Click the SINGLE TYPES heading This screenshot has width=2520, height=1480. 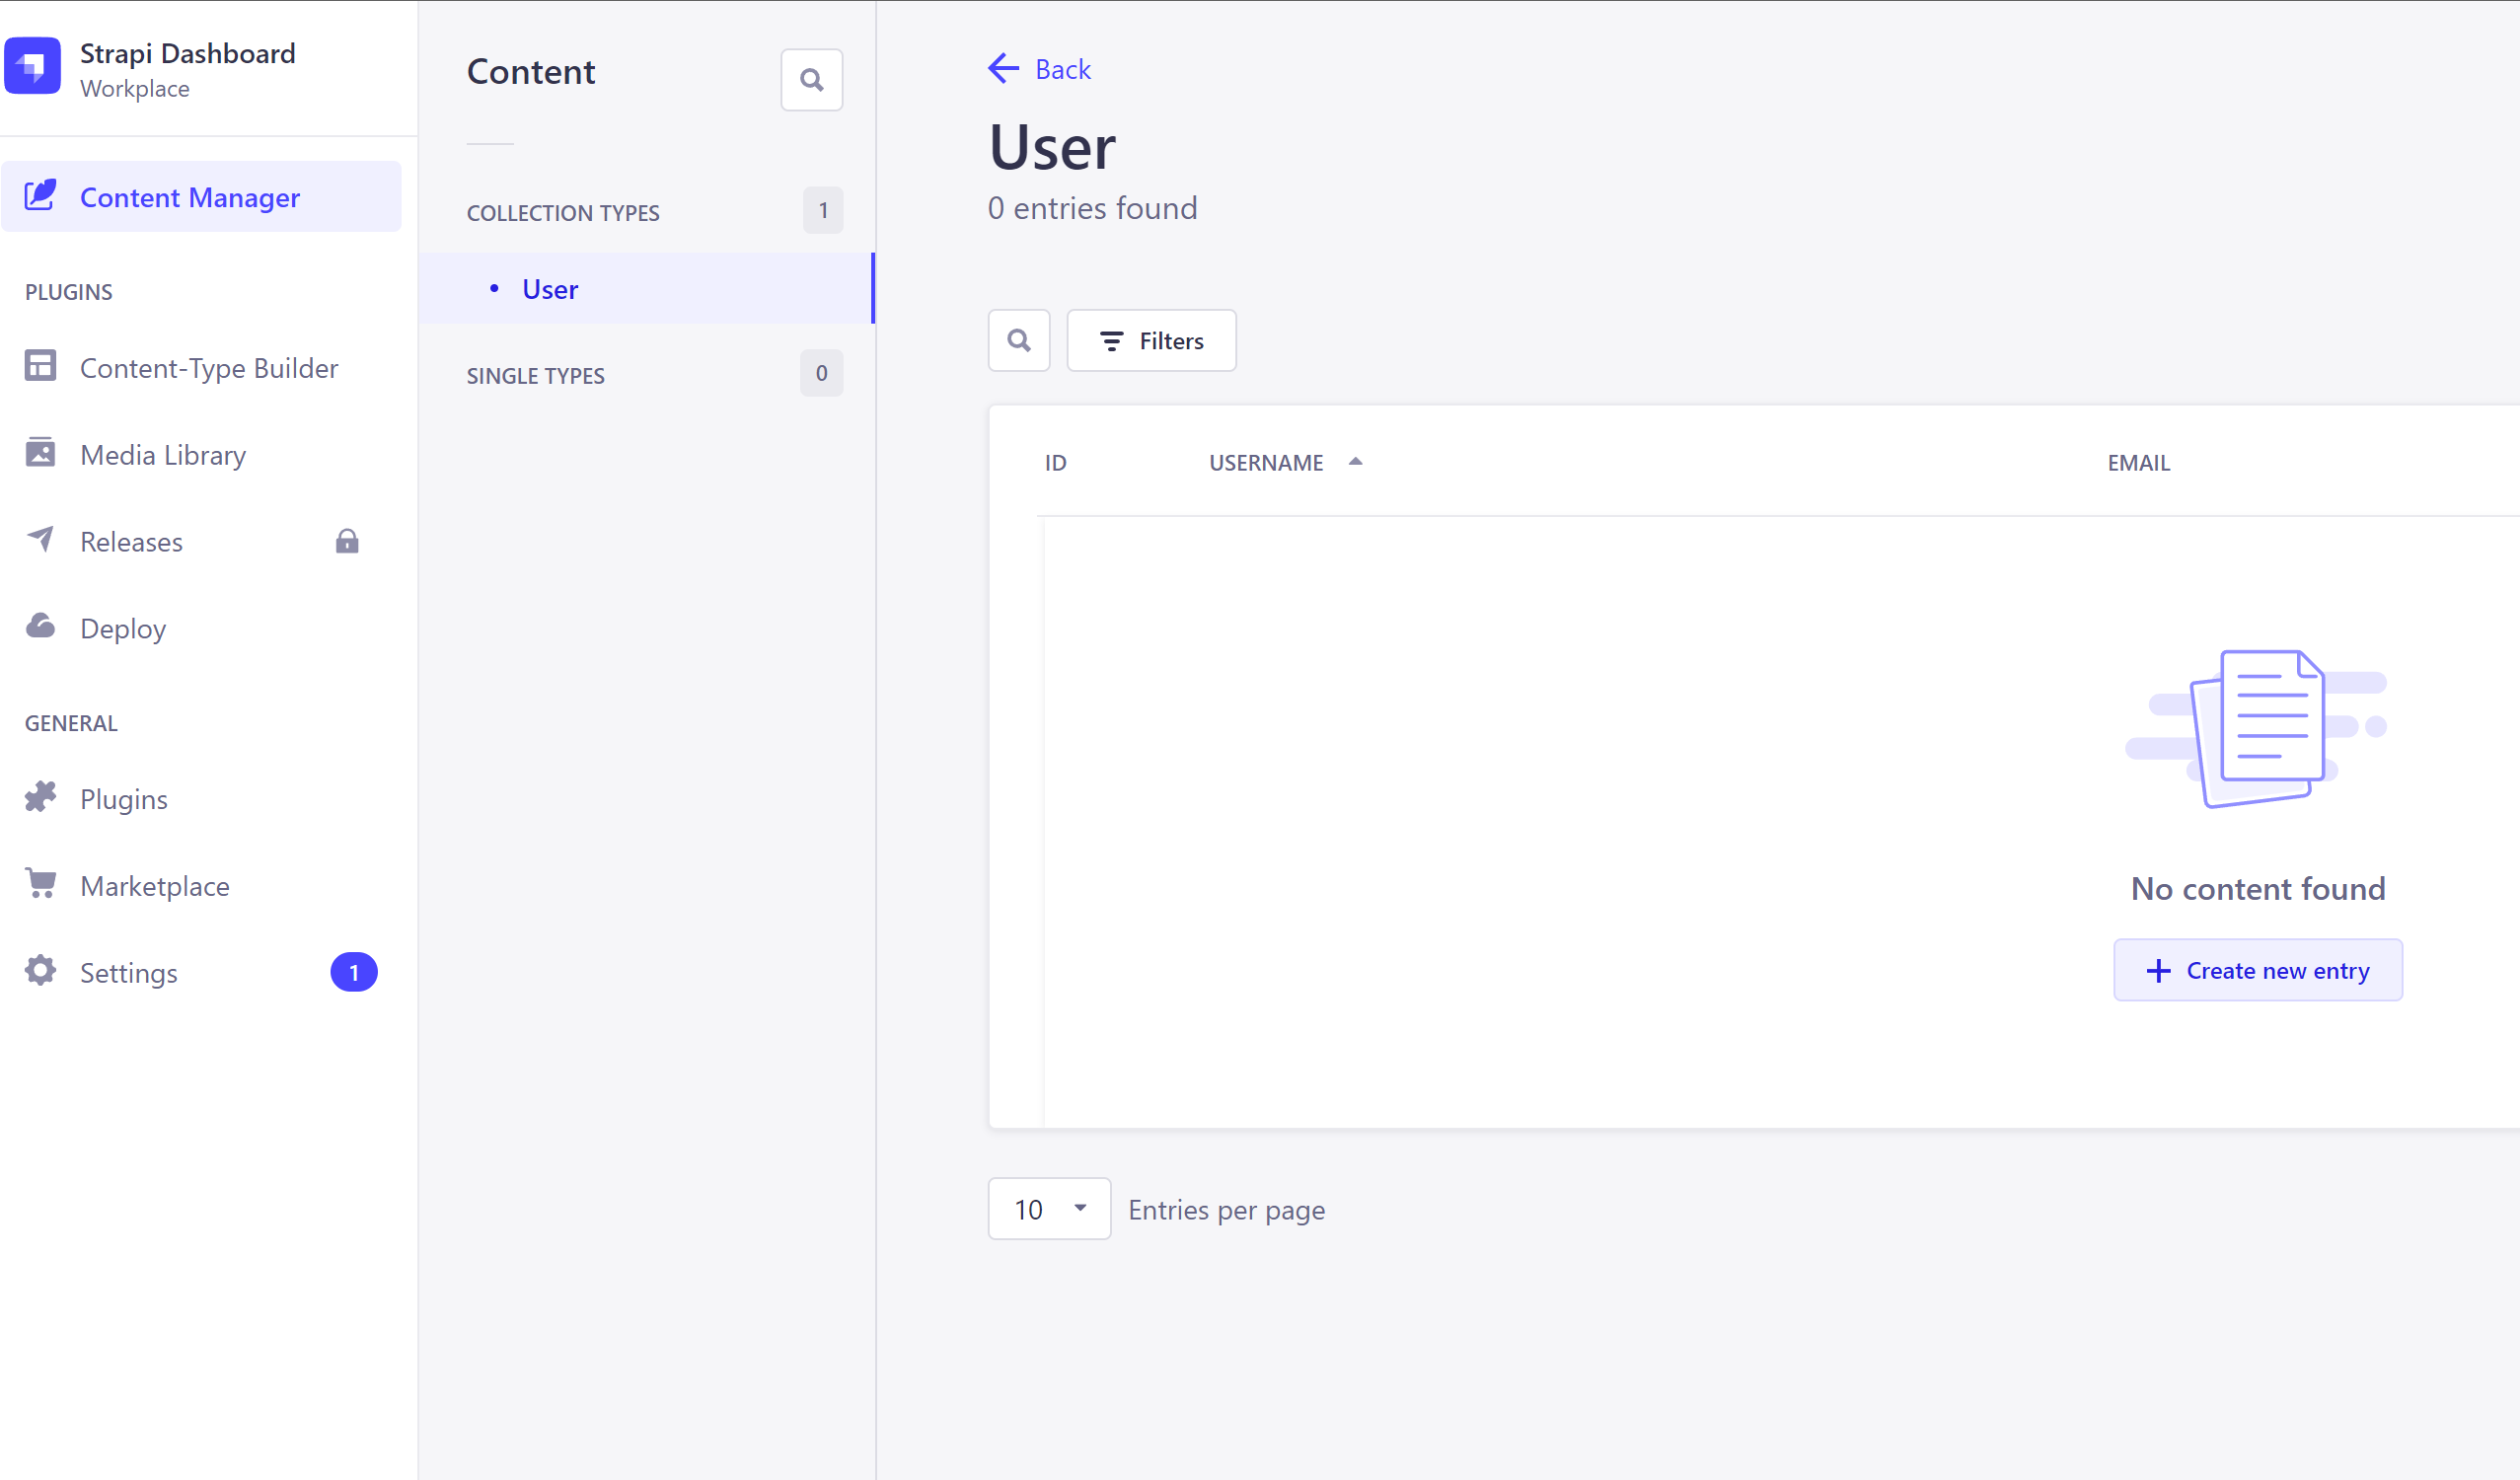coord(536,376)
